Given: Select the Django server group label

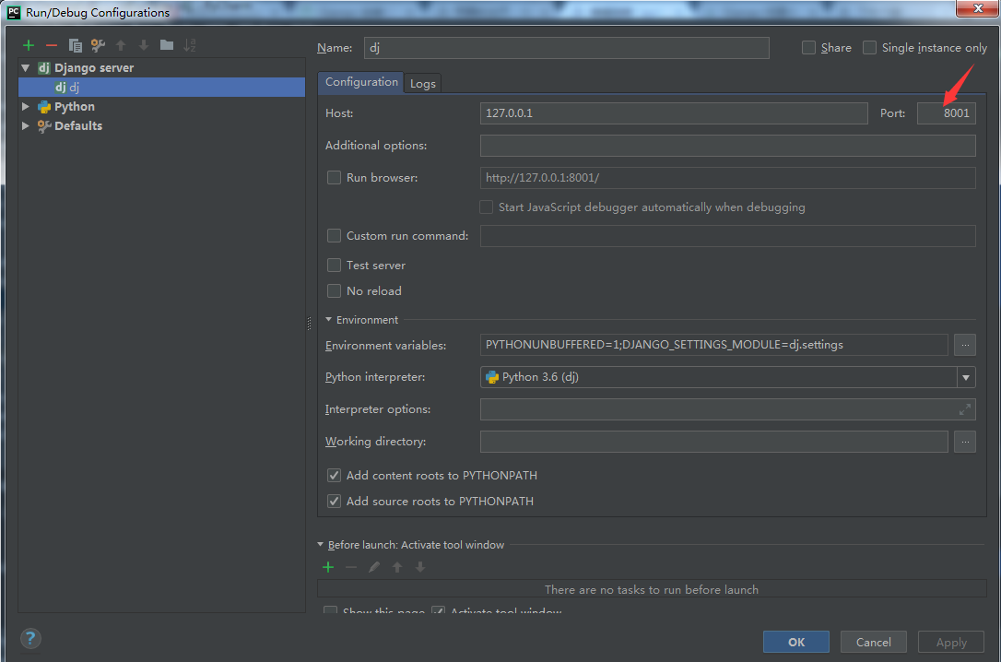Looking at the screenshot, I should (x=94, y=67).
